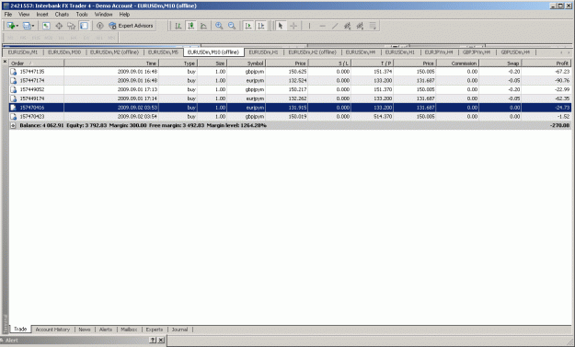Viewport: 575px width, 347px height.
Task: Open the Insert menu
Action: point(42,15)
